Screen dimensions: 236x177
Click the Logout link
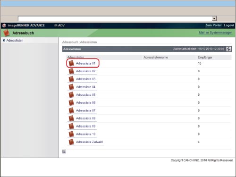(x=229, y=25)
